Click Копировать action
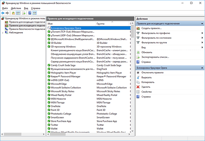This screenshot has height=141, width=205. 148,82
